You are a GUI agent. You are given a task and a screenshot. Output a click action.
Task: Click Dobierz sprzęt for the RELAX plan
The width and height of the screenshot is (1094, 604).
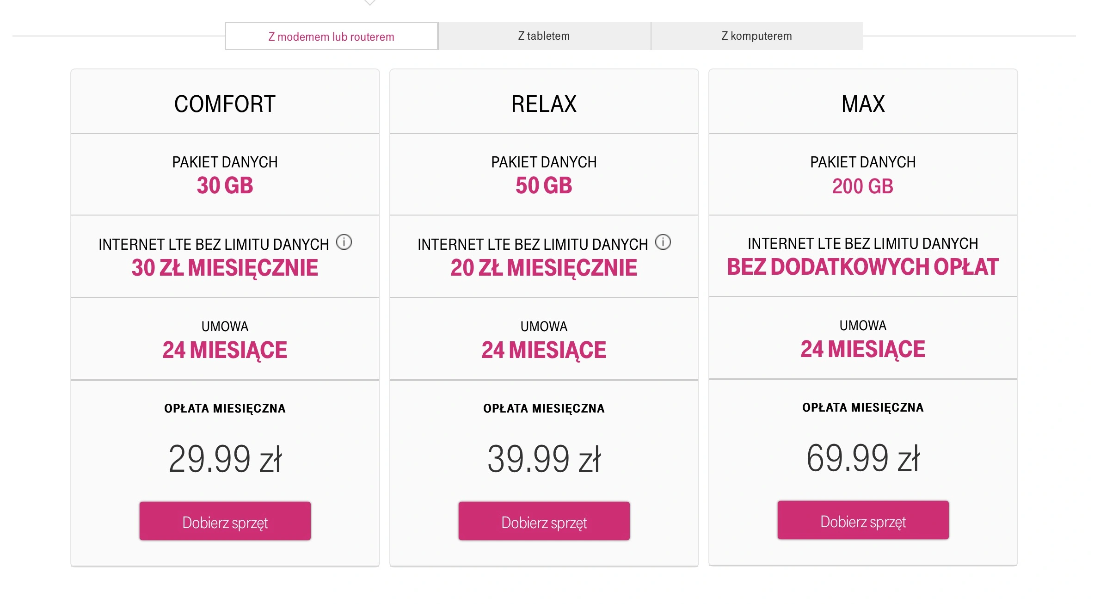(x=544, y=521)
